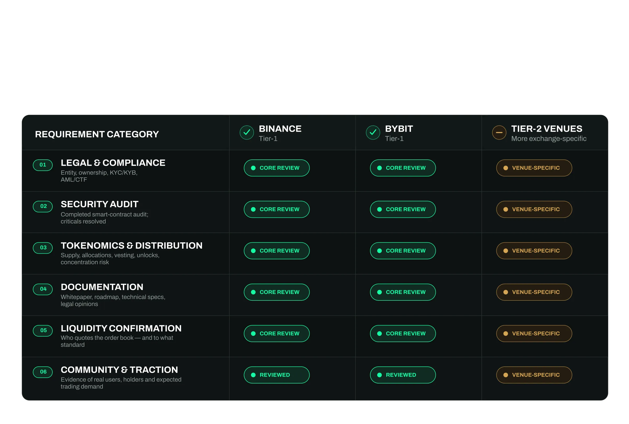Click the TIER-2 VENUES column heading
Screen dimensions: 629x424
click(546, 129)
